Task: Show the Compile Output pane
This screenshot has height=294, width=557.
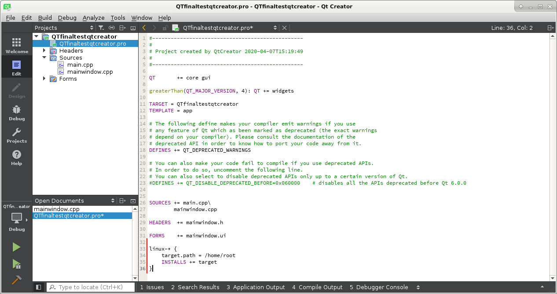Action: [317, 287]
